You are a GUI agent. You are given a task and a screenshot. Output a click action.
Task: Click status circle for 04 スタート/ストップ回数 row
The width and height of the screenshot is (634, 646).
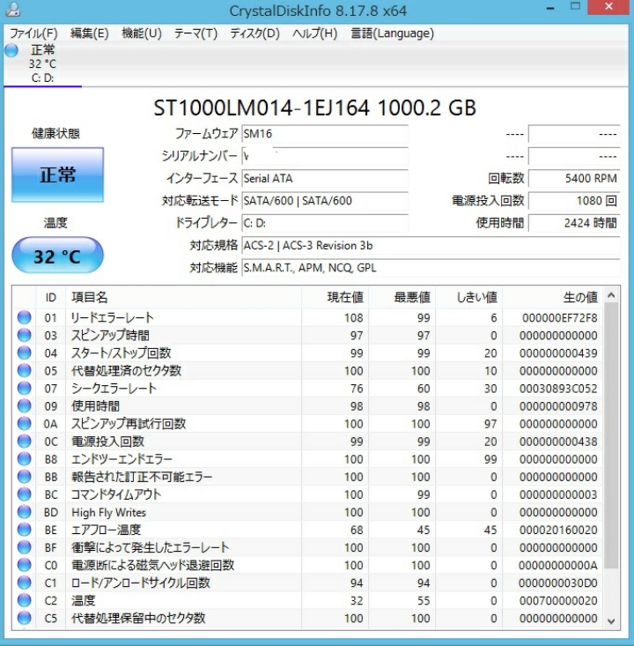[x=25, y=353]
